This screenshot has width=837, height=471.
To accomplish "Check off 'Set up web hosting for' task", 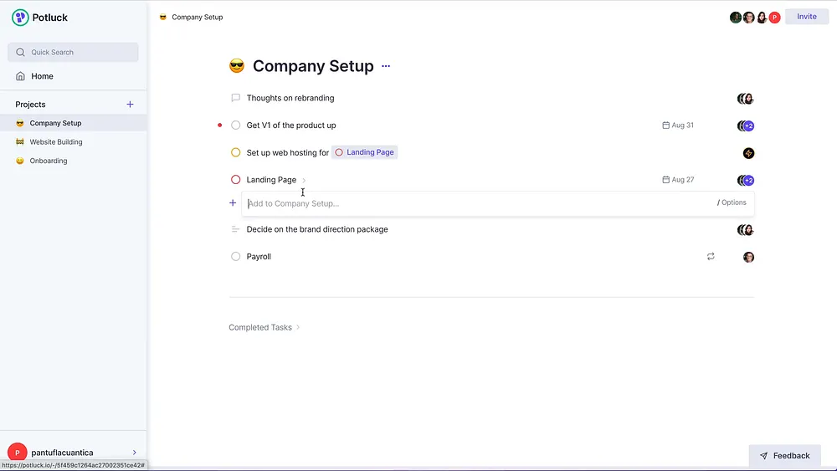I will 236,152.
